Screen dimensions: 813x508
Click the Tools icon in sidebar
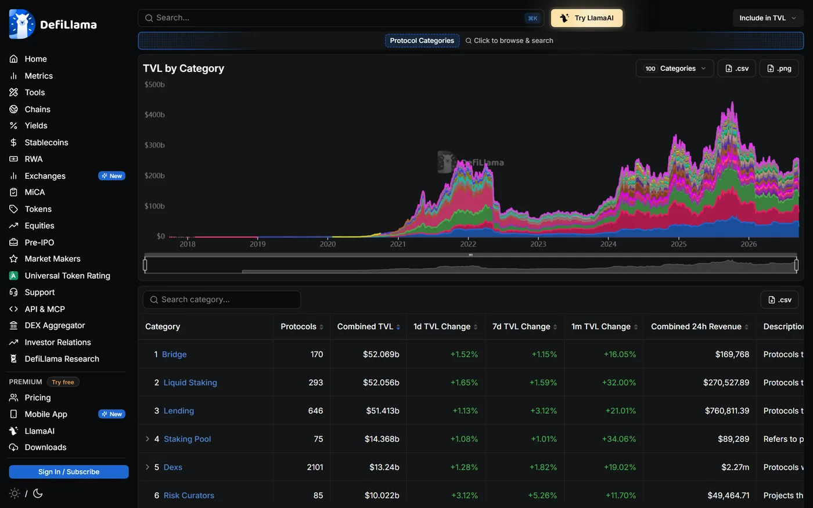tap(13, 92)
